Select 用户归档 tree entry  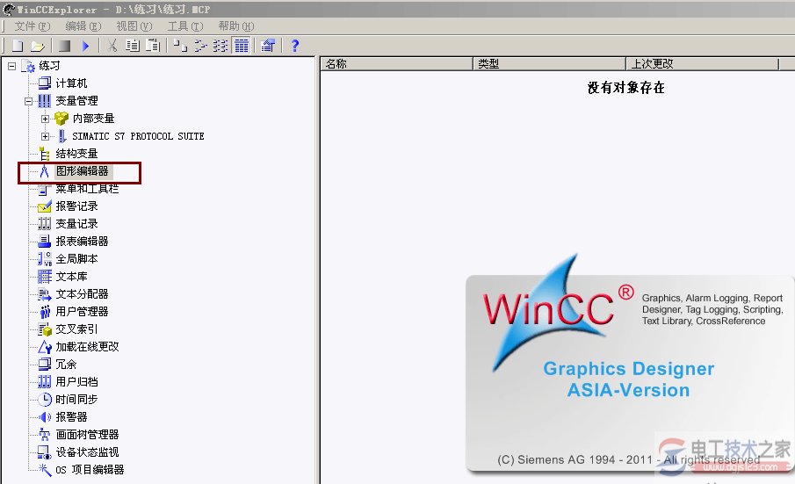click(76, 381)
